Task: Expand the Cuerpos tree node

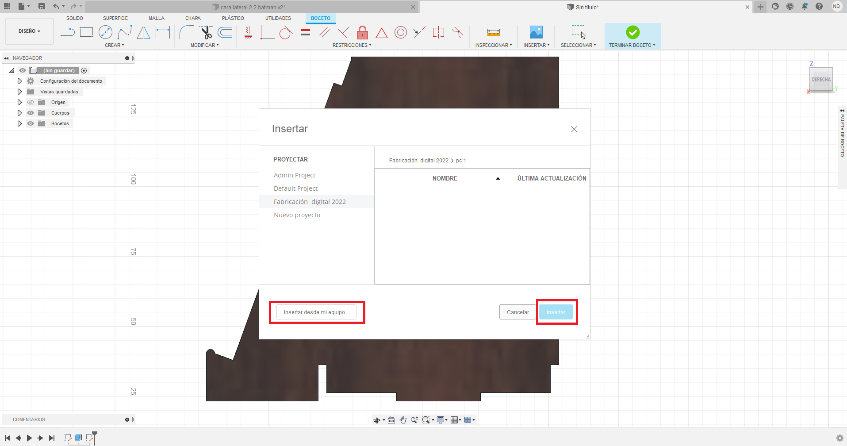Action: pyautogui.click(x=19, y=113)
